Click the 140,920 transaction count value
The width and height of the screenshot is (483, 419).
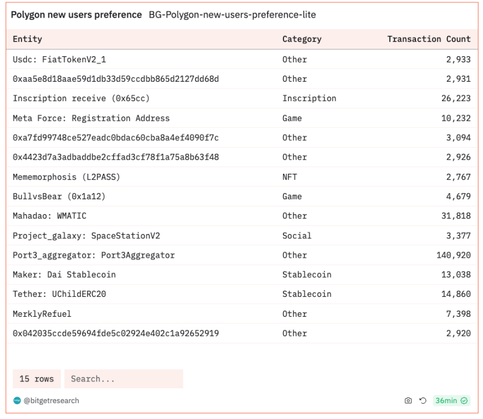pos(453,255)
